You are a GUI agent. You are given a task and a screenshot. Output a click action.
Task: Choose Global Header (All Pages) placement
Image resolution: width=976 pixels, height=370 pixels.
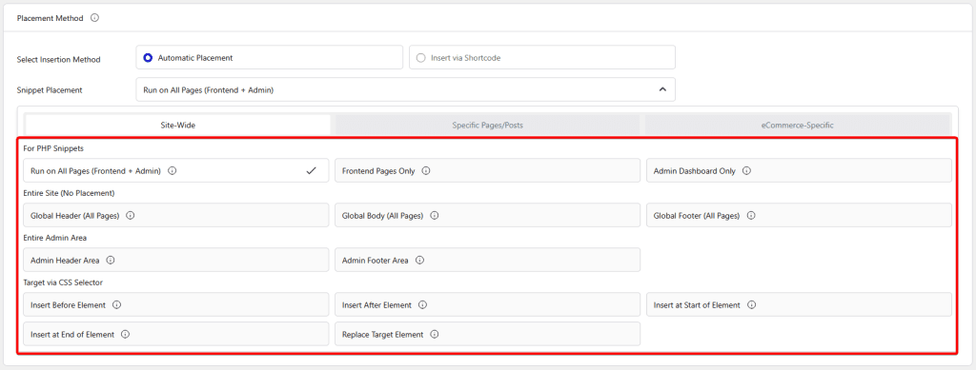pyautogui.click(x=176, y=215)
